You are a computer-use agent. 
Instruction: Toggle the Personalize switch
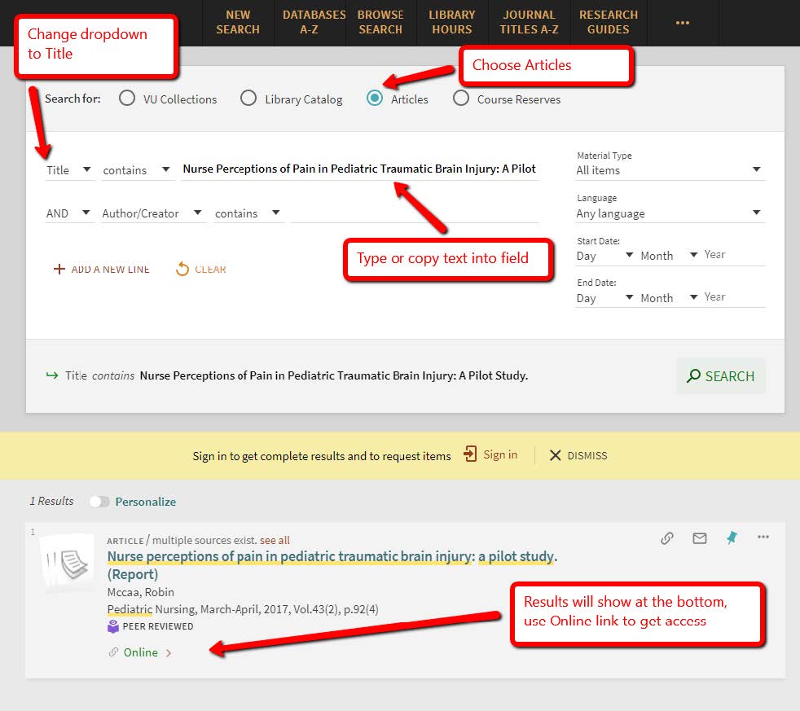tap(99, 502)
